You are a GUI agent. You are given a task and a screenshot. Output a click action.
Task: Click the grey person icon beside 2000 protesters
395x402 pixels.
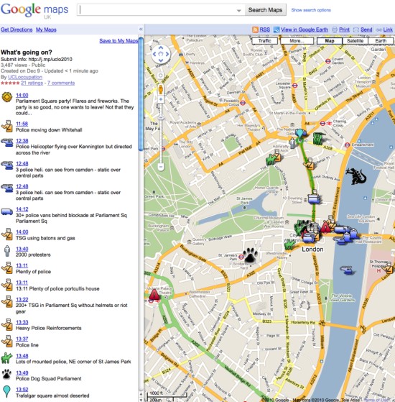point(7,251)
